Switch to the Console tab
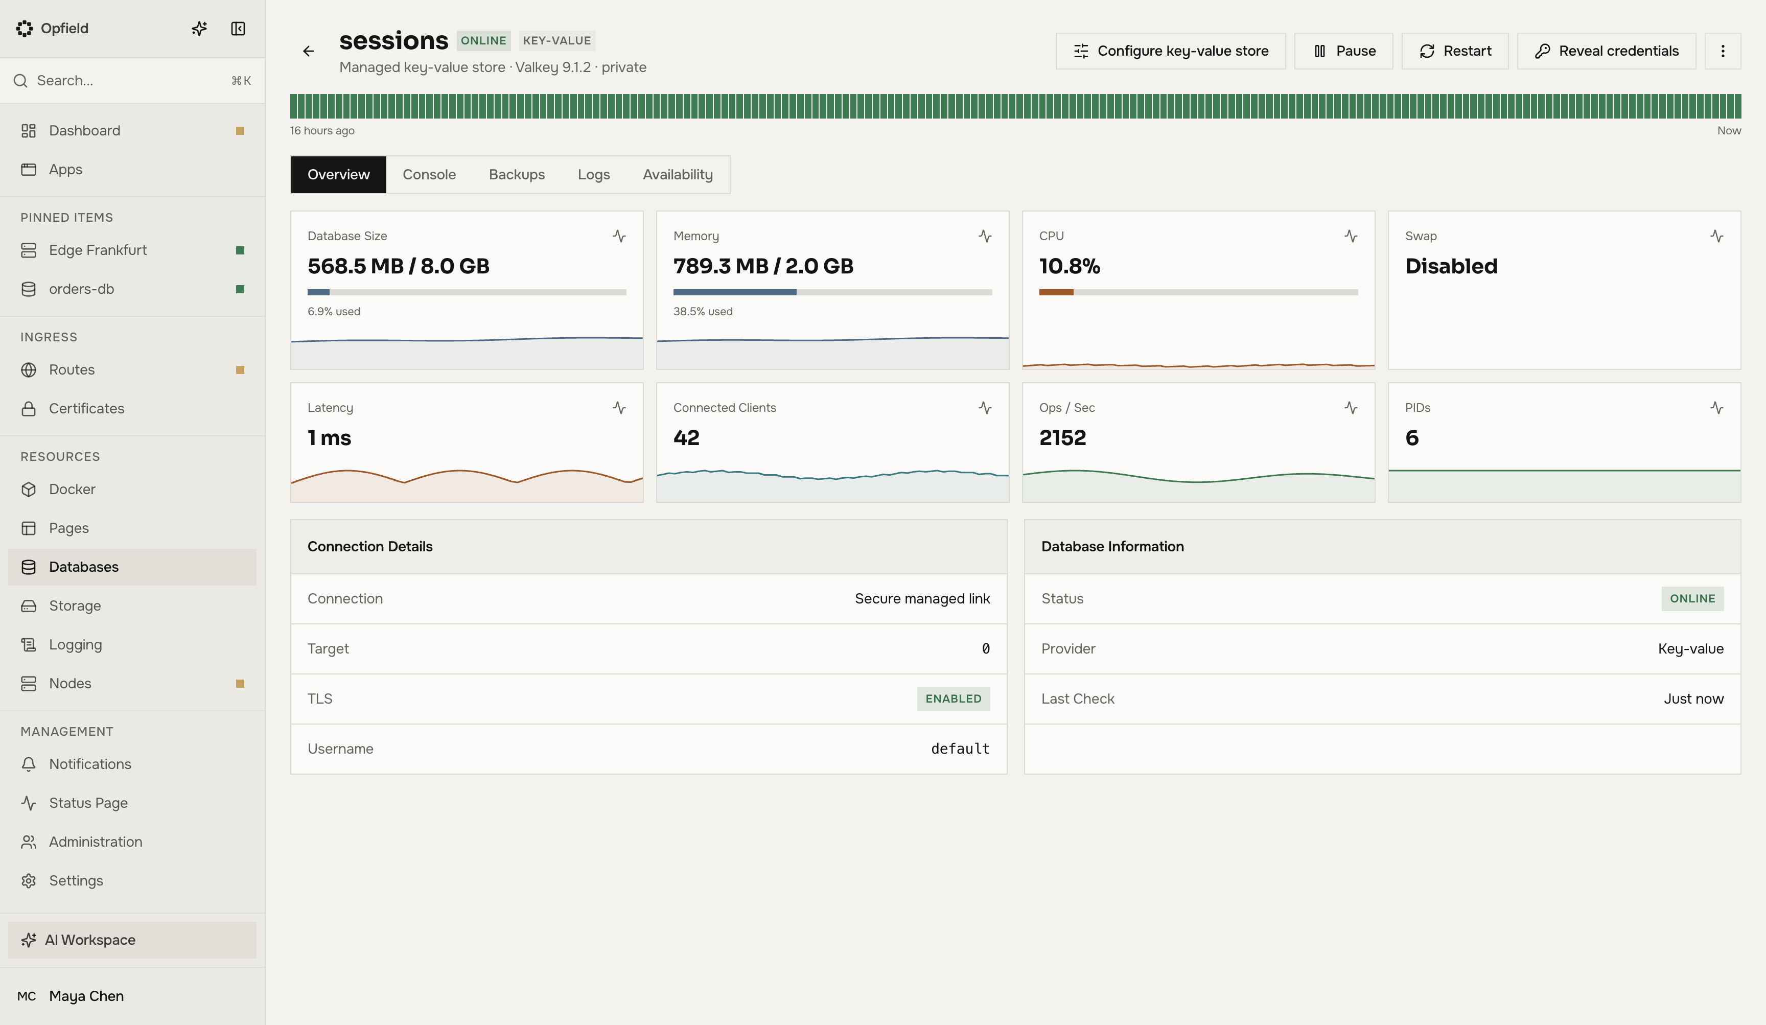The image size is (1766, 1025). coord(429,174)
